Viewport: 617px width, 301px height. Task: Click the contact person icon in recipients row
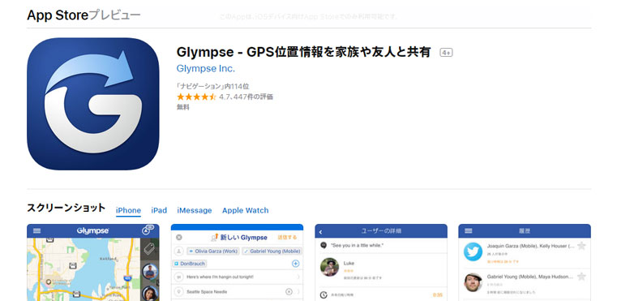179,251
